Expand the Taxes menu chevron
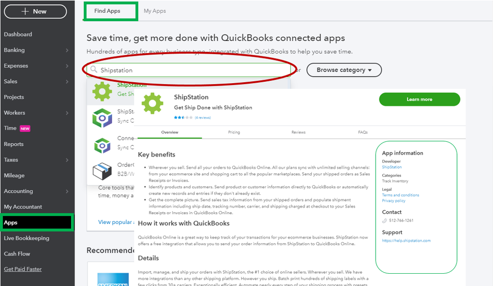 (67, 160)
